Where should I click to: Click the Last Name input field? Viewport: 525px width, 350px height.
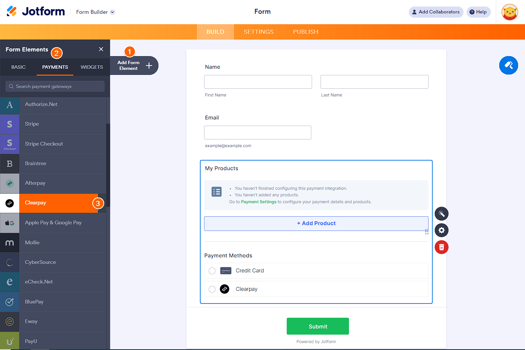pos(374,82)
